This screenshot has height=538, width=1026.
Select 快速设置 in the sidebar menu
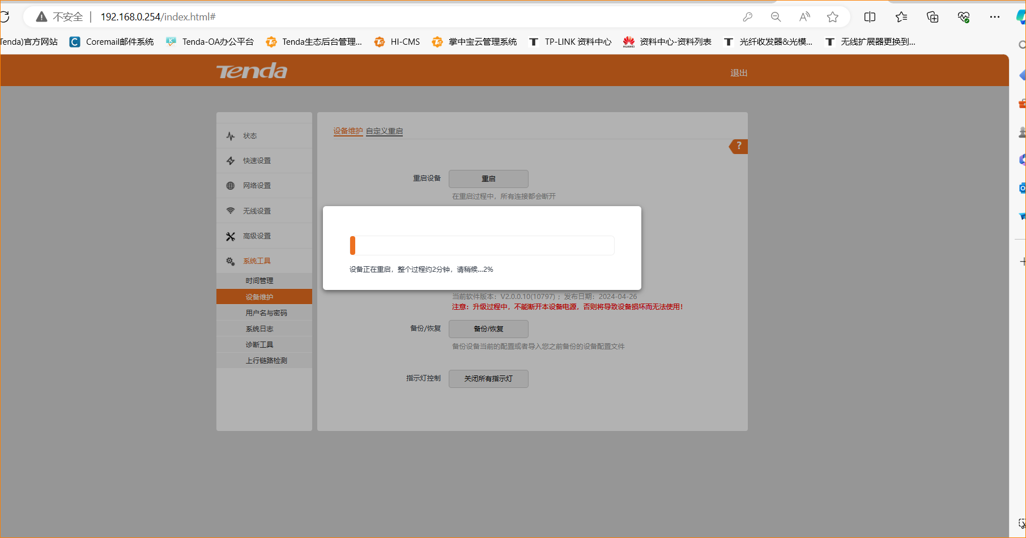click(264, 161)
